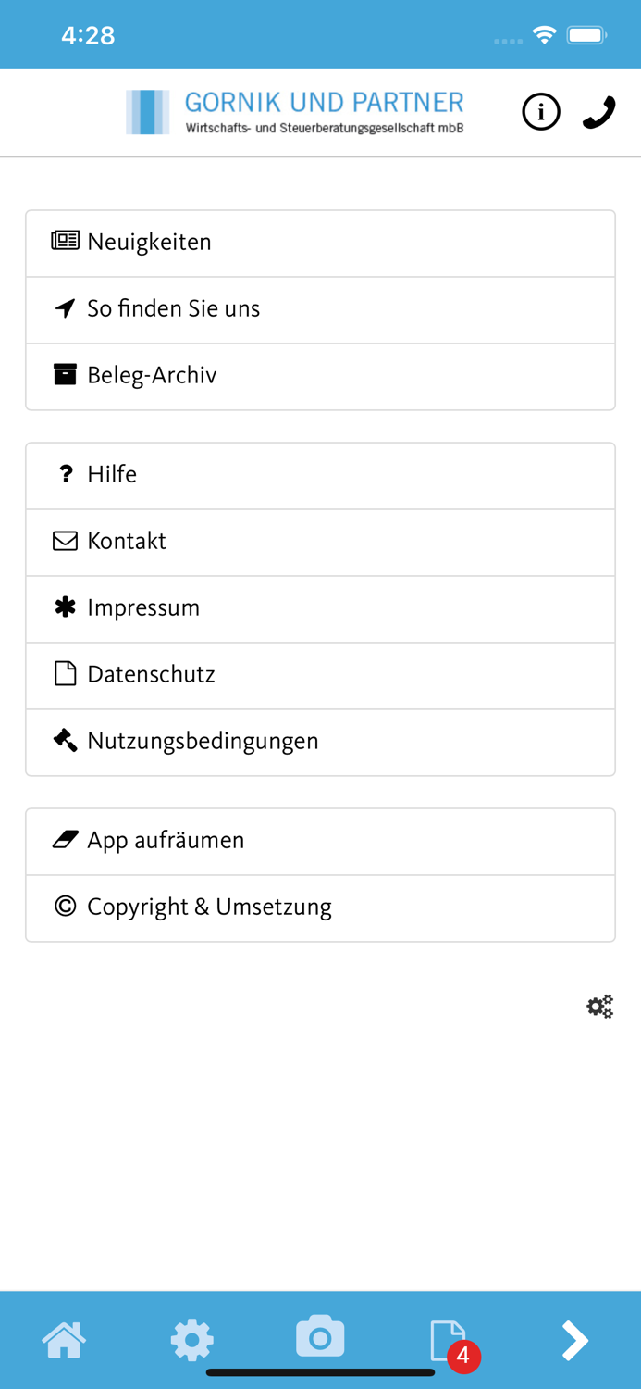
Task: Open Copyright & Umsetzung information
Action: tap(209, 907)
